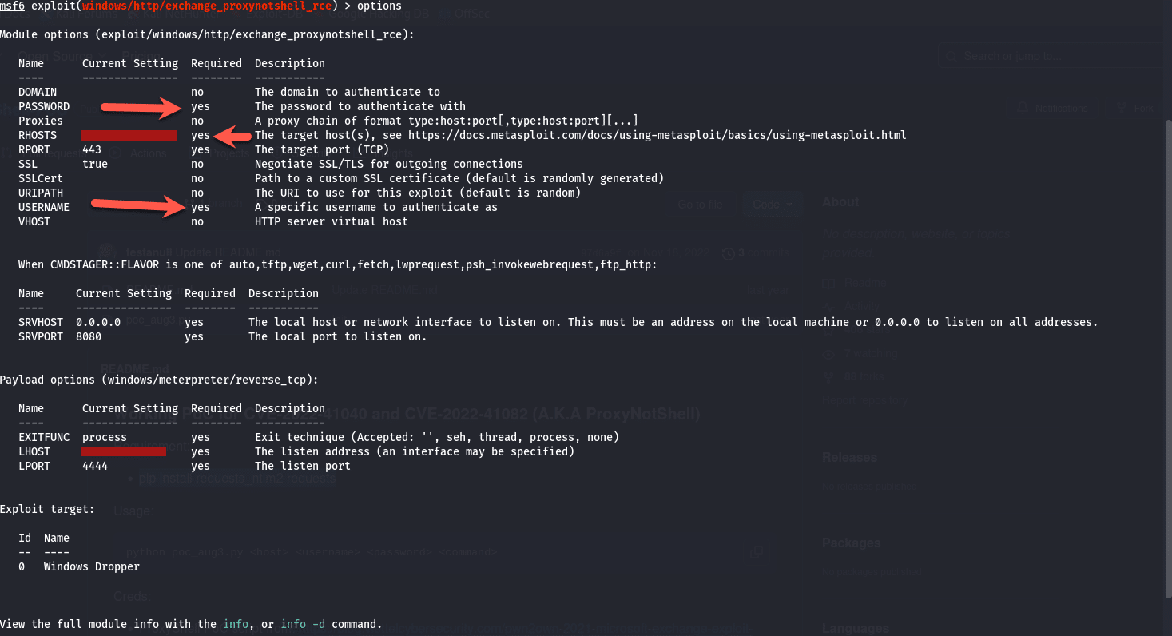Click the SRVHOST value 0.0.0.0

point(98,323)
